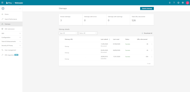The image size is (190, 92).
Task: Open options menu for 28/04/2015 sitemap row
Action: coord(152,57)
